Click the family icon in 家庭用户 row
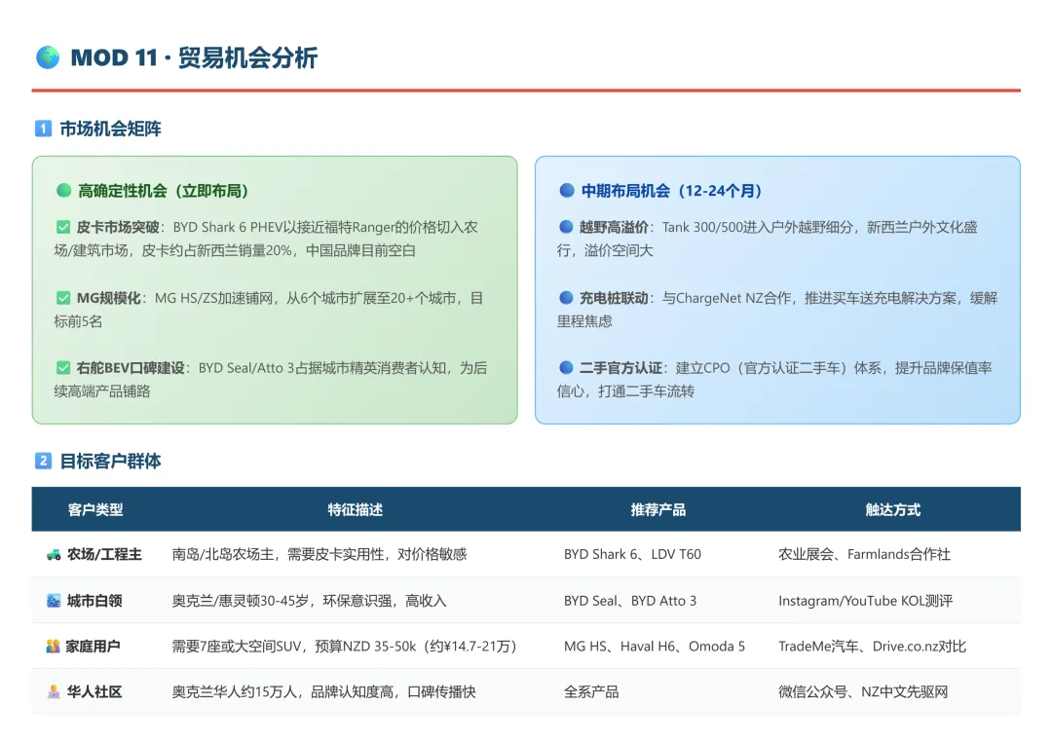 pos(53,647)
